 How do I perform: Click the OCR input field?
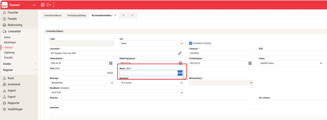(x=290, y=53)
